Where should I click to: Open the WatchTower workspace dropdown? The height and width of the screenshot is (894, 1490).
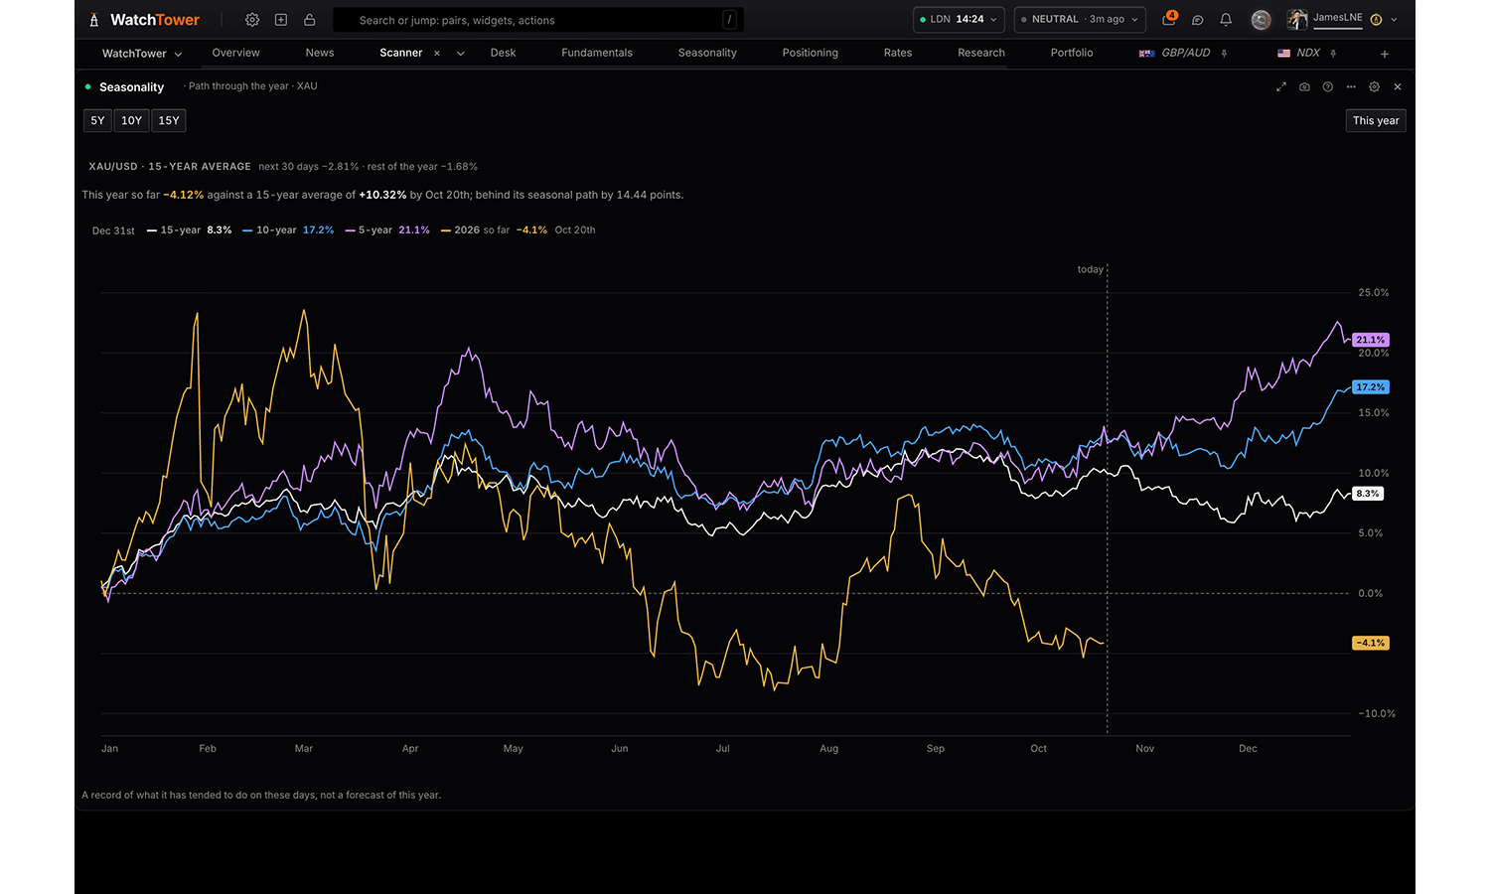[x=142, y=54]
